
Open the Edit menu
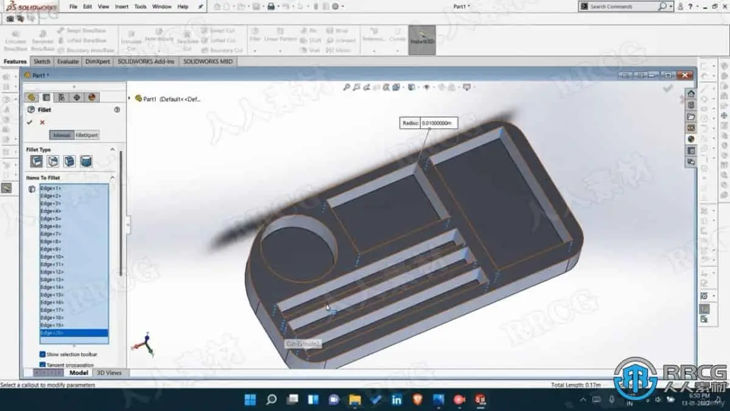[x=88, y=7]
